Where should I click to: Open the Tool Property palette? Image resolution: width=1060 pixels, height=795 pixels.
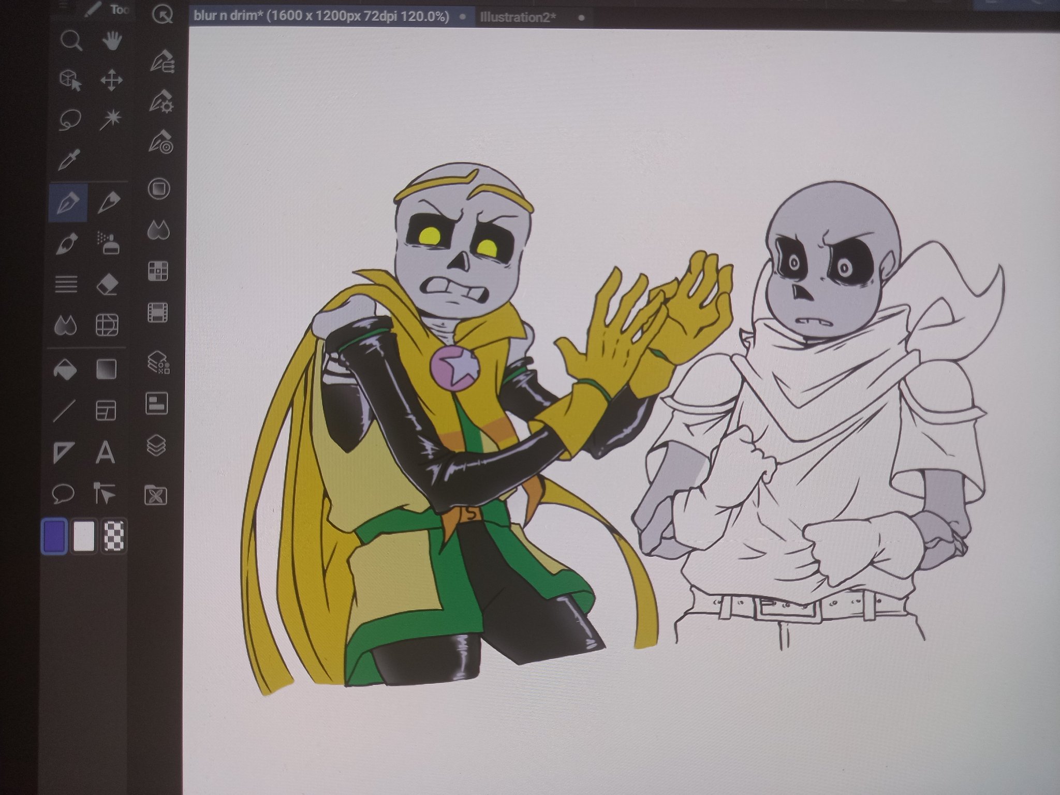162,101
